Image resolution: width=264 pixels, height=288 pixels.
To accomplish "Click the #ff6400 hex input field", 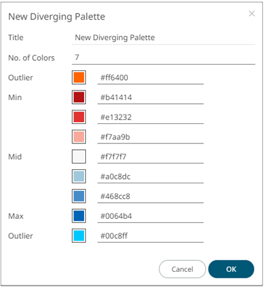I will point(150,77).
